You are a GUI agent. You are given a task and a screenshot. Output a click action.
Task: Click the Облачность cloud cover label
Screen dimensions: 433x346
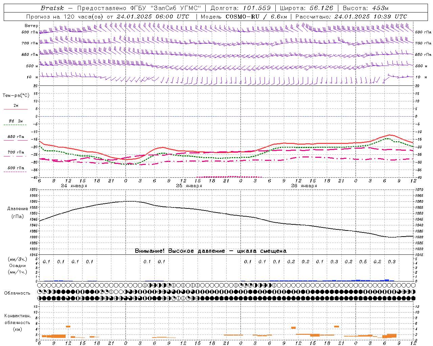17,293
